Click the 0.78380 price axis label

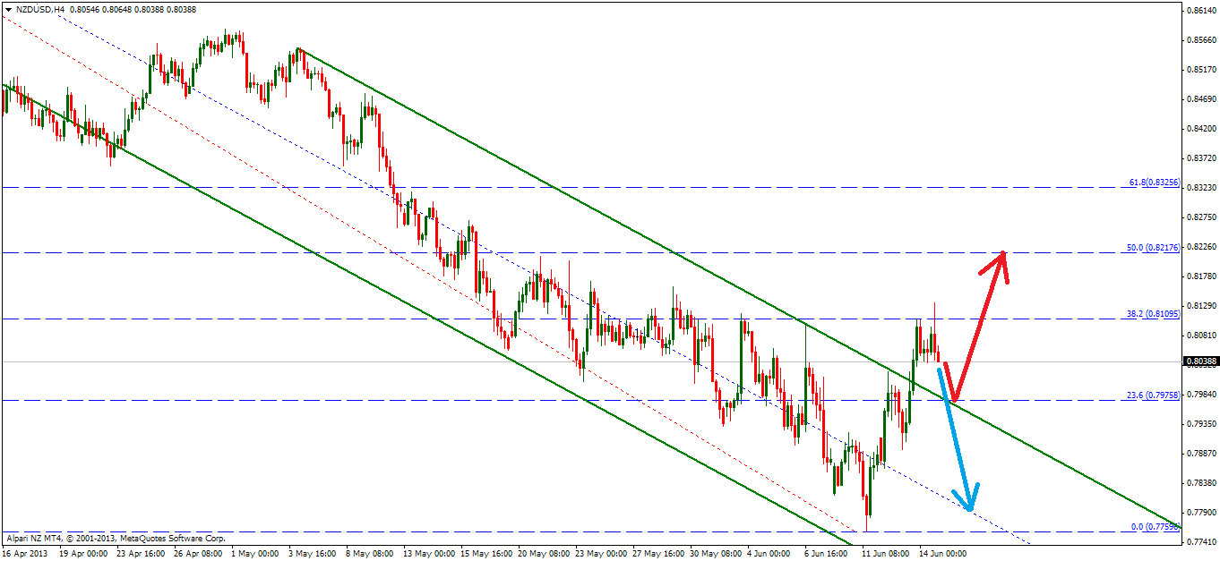(x=1199, y=483)
